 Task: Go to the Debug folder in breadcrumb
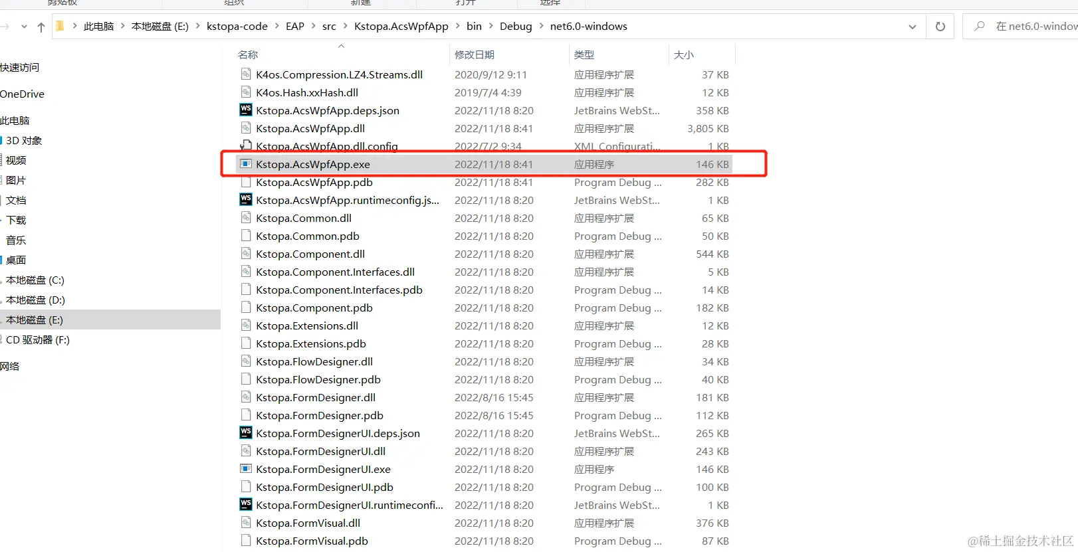516,27
